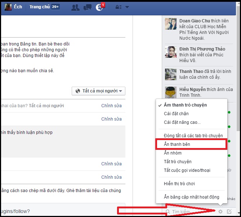This screenshot has width=241, height=217.
Task: Select Ẩn thanh bên menu option
Action: coord(192,144)
